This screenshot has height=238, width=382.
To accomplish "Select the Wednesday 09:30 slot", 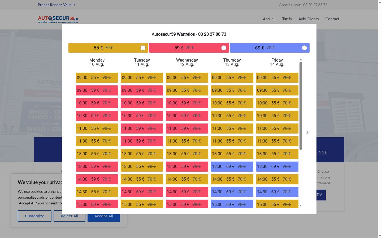I will point(187,90).
